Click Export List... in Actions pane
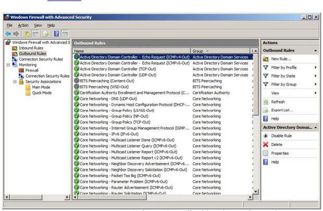Image resolution: width=323 pixels, height=211 pixels. (x=282, y=110)
